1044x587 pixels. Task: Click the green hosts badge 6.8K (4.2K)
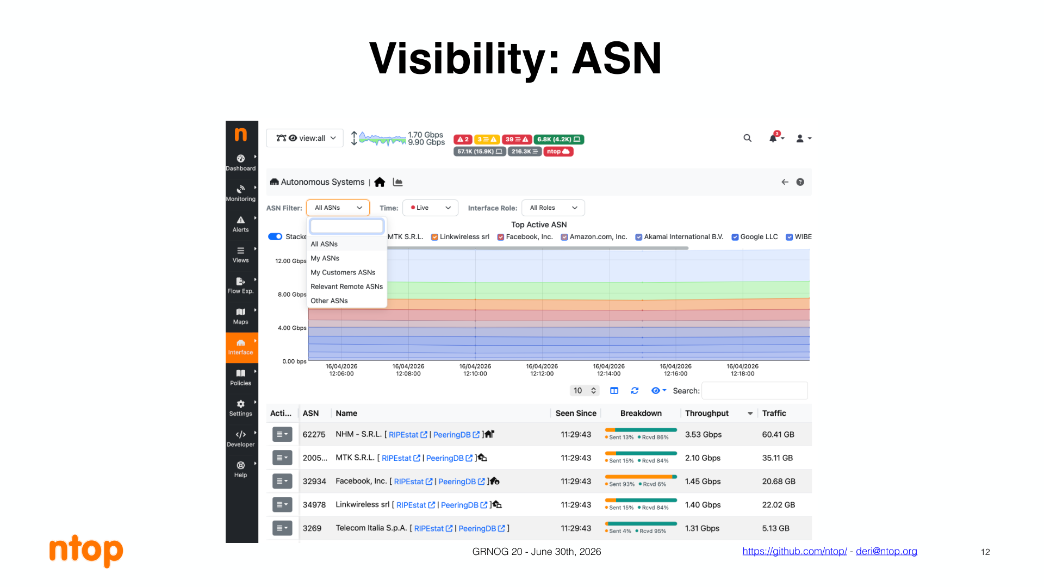pos(559,139)
